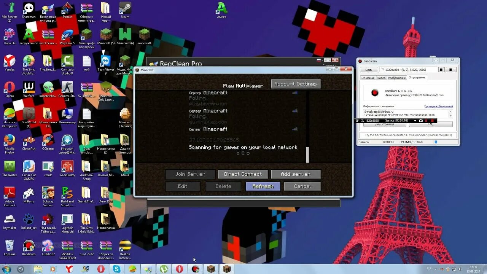The height and width of the screenshot is (274, 487).
Task: Select the server entry with eu.mineplex.com
Action: pos(243,116)
